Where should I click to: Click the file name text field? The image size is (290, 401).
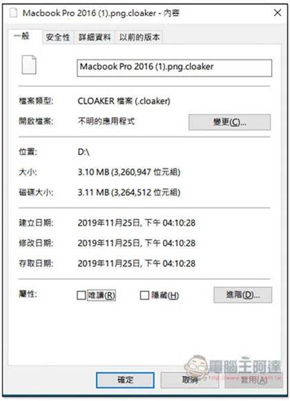pos(174,68)
